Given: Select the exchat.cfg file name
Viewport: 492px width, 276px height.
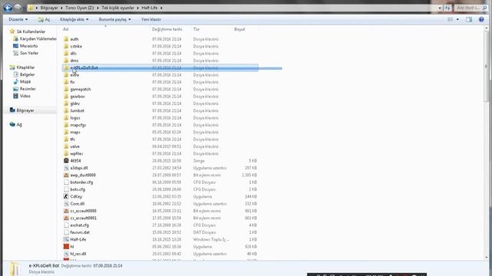Looking at the screenshot, I should (x=79, y=225).
